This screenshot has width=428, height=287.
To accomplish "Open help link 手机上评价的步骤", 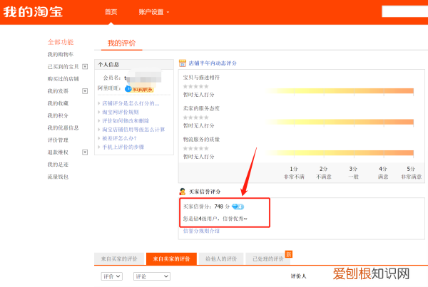I will pos(123,147).
